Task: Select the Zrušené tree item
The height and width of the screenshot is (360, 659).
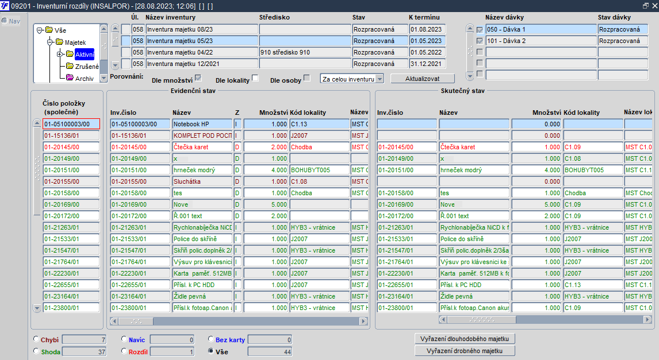Action: pyautogui.click(x=87, y=66)
